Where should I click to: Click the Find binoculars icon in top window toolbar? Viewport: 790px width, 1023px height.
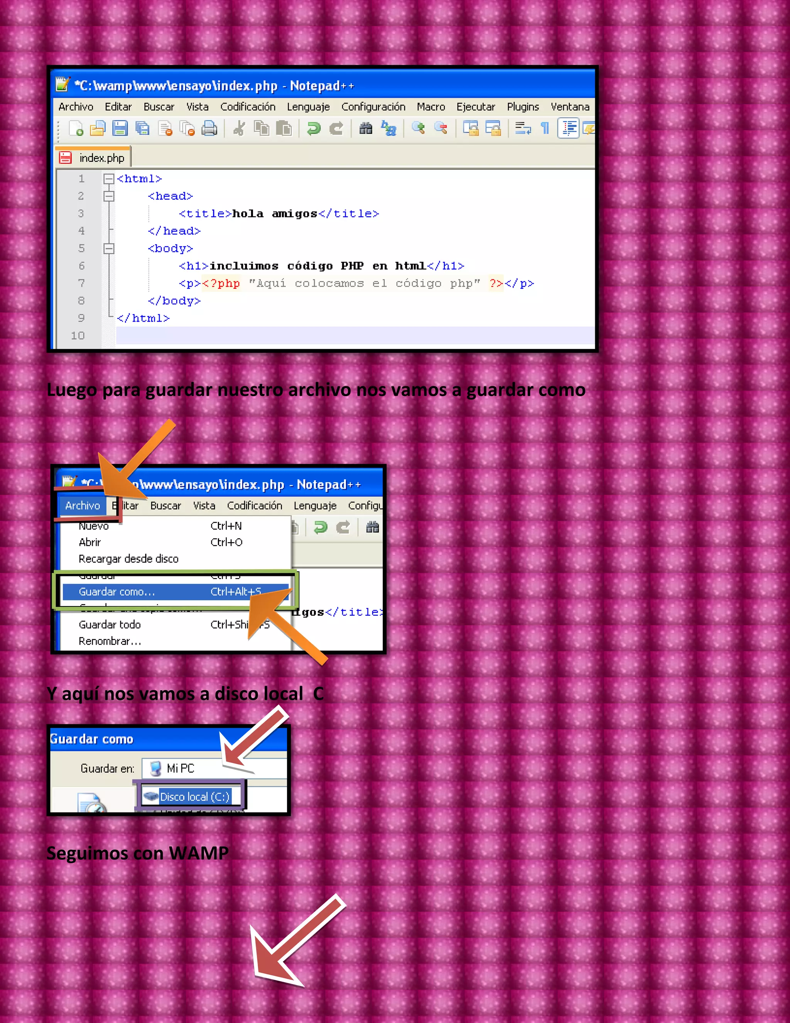click(x=366, y=128)
